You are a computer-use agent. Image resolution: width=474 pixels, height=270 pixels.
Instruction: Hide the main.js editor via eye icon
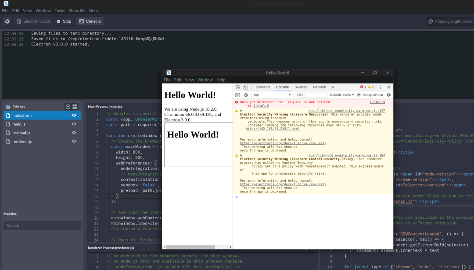[74, 124]
